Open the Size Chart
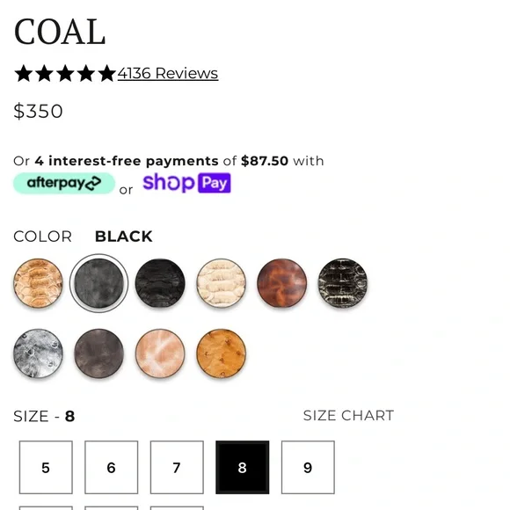The width and height of the screenshot is (510, 510). pos(349,415)
